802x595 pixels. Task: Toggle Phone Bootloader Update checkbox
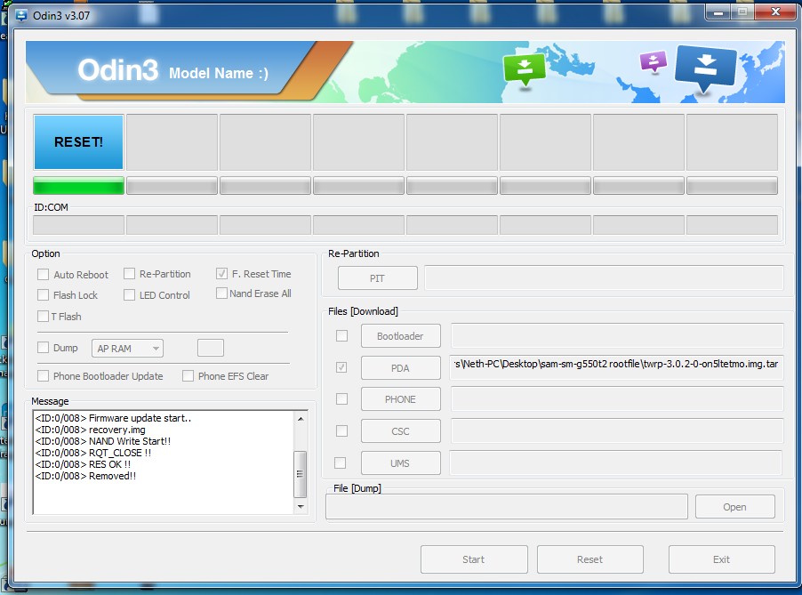pos(43,376)
